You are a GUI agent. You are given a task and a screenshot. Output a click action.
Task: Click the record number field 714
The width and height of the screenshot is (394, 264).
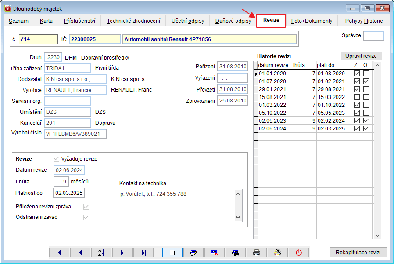click(x=38, y=39)
